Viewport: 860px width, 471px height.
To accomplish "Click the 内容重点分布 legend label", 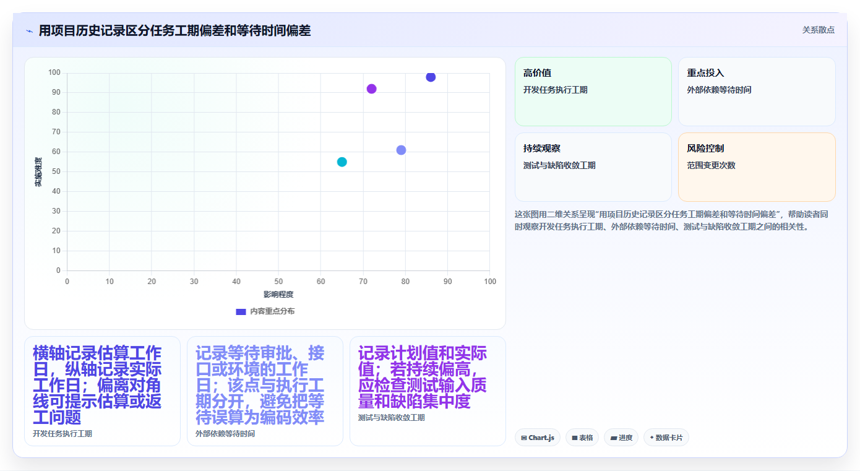I will pyautogui.click(x=272, y=311).
